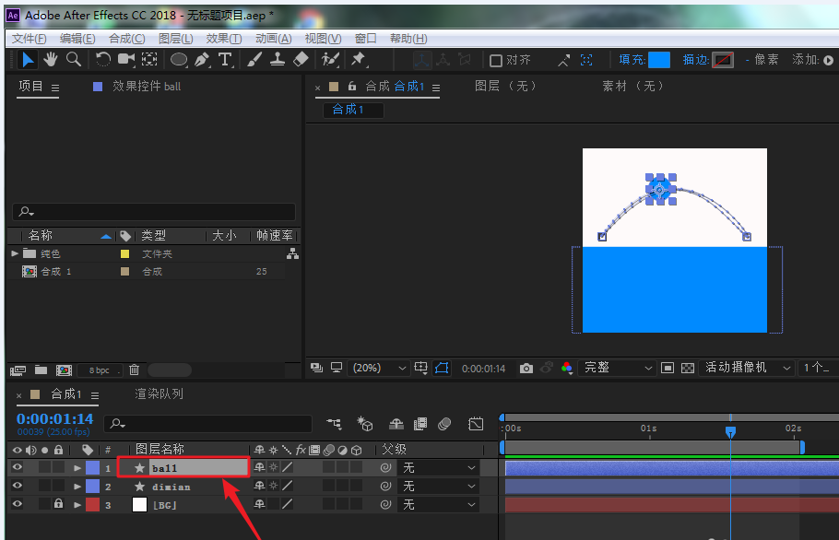
Task: Switch to the 渲染队列 tab
Action: point(159,394)
